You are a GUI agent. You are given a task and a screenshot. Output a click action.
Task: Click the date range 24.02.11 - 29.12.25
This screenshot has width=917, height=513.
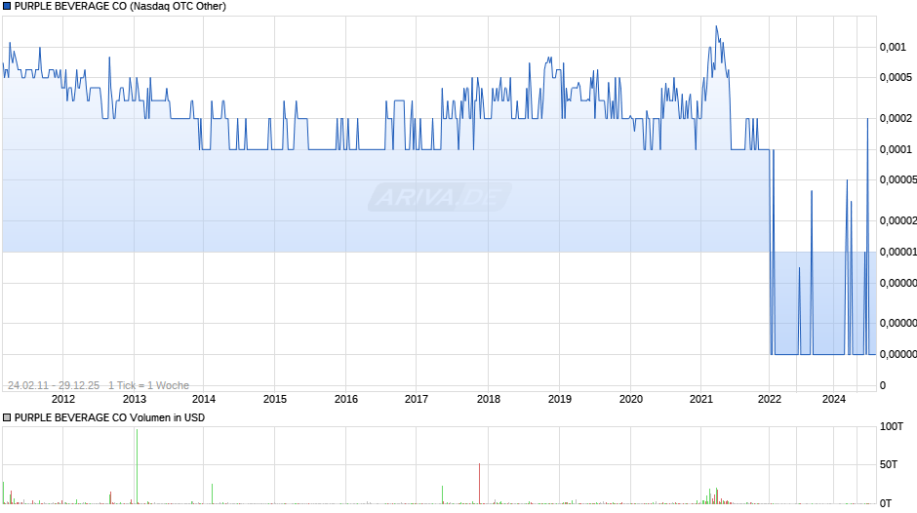tap(54, 385)
